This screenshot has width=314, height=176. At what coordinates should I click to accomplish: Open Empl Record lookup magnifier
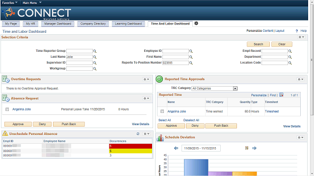[290, 51]
